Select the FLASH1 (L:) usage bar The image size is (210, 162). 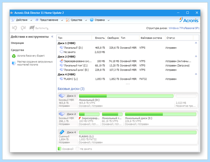click(138, 132)
